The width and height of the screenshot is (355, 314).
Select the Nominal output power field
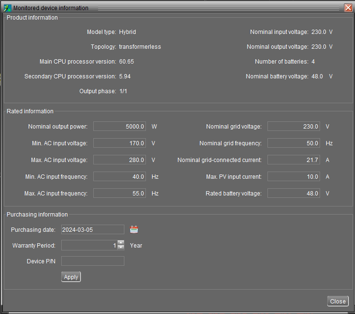click(x=119, y=126)
